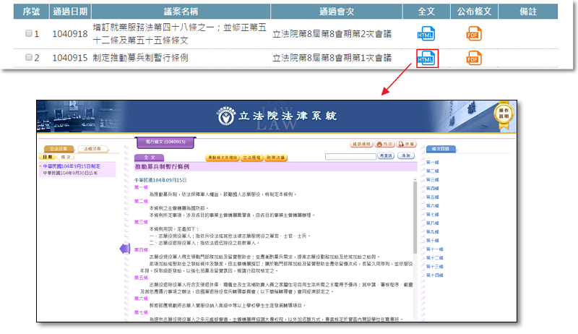This screenshot has width=578, height=334.
Task: Open HTML full text for row 1
Action: (426, 33)
